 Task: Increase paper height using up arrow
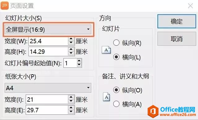(x=71, y=108)
